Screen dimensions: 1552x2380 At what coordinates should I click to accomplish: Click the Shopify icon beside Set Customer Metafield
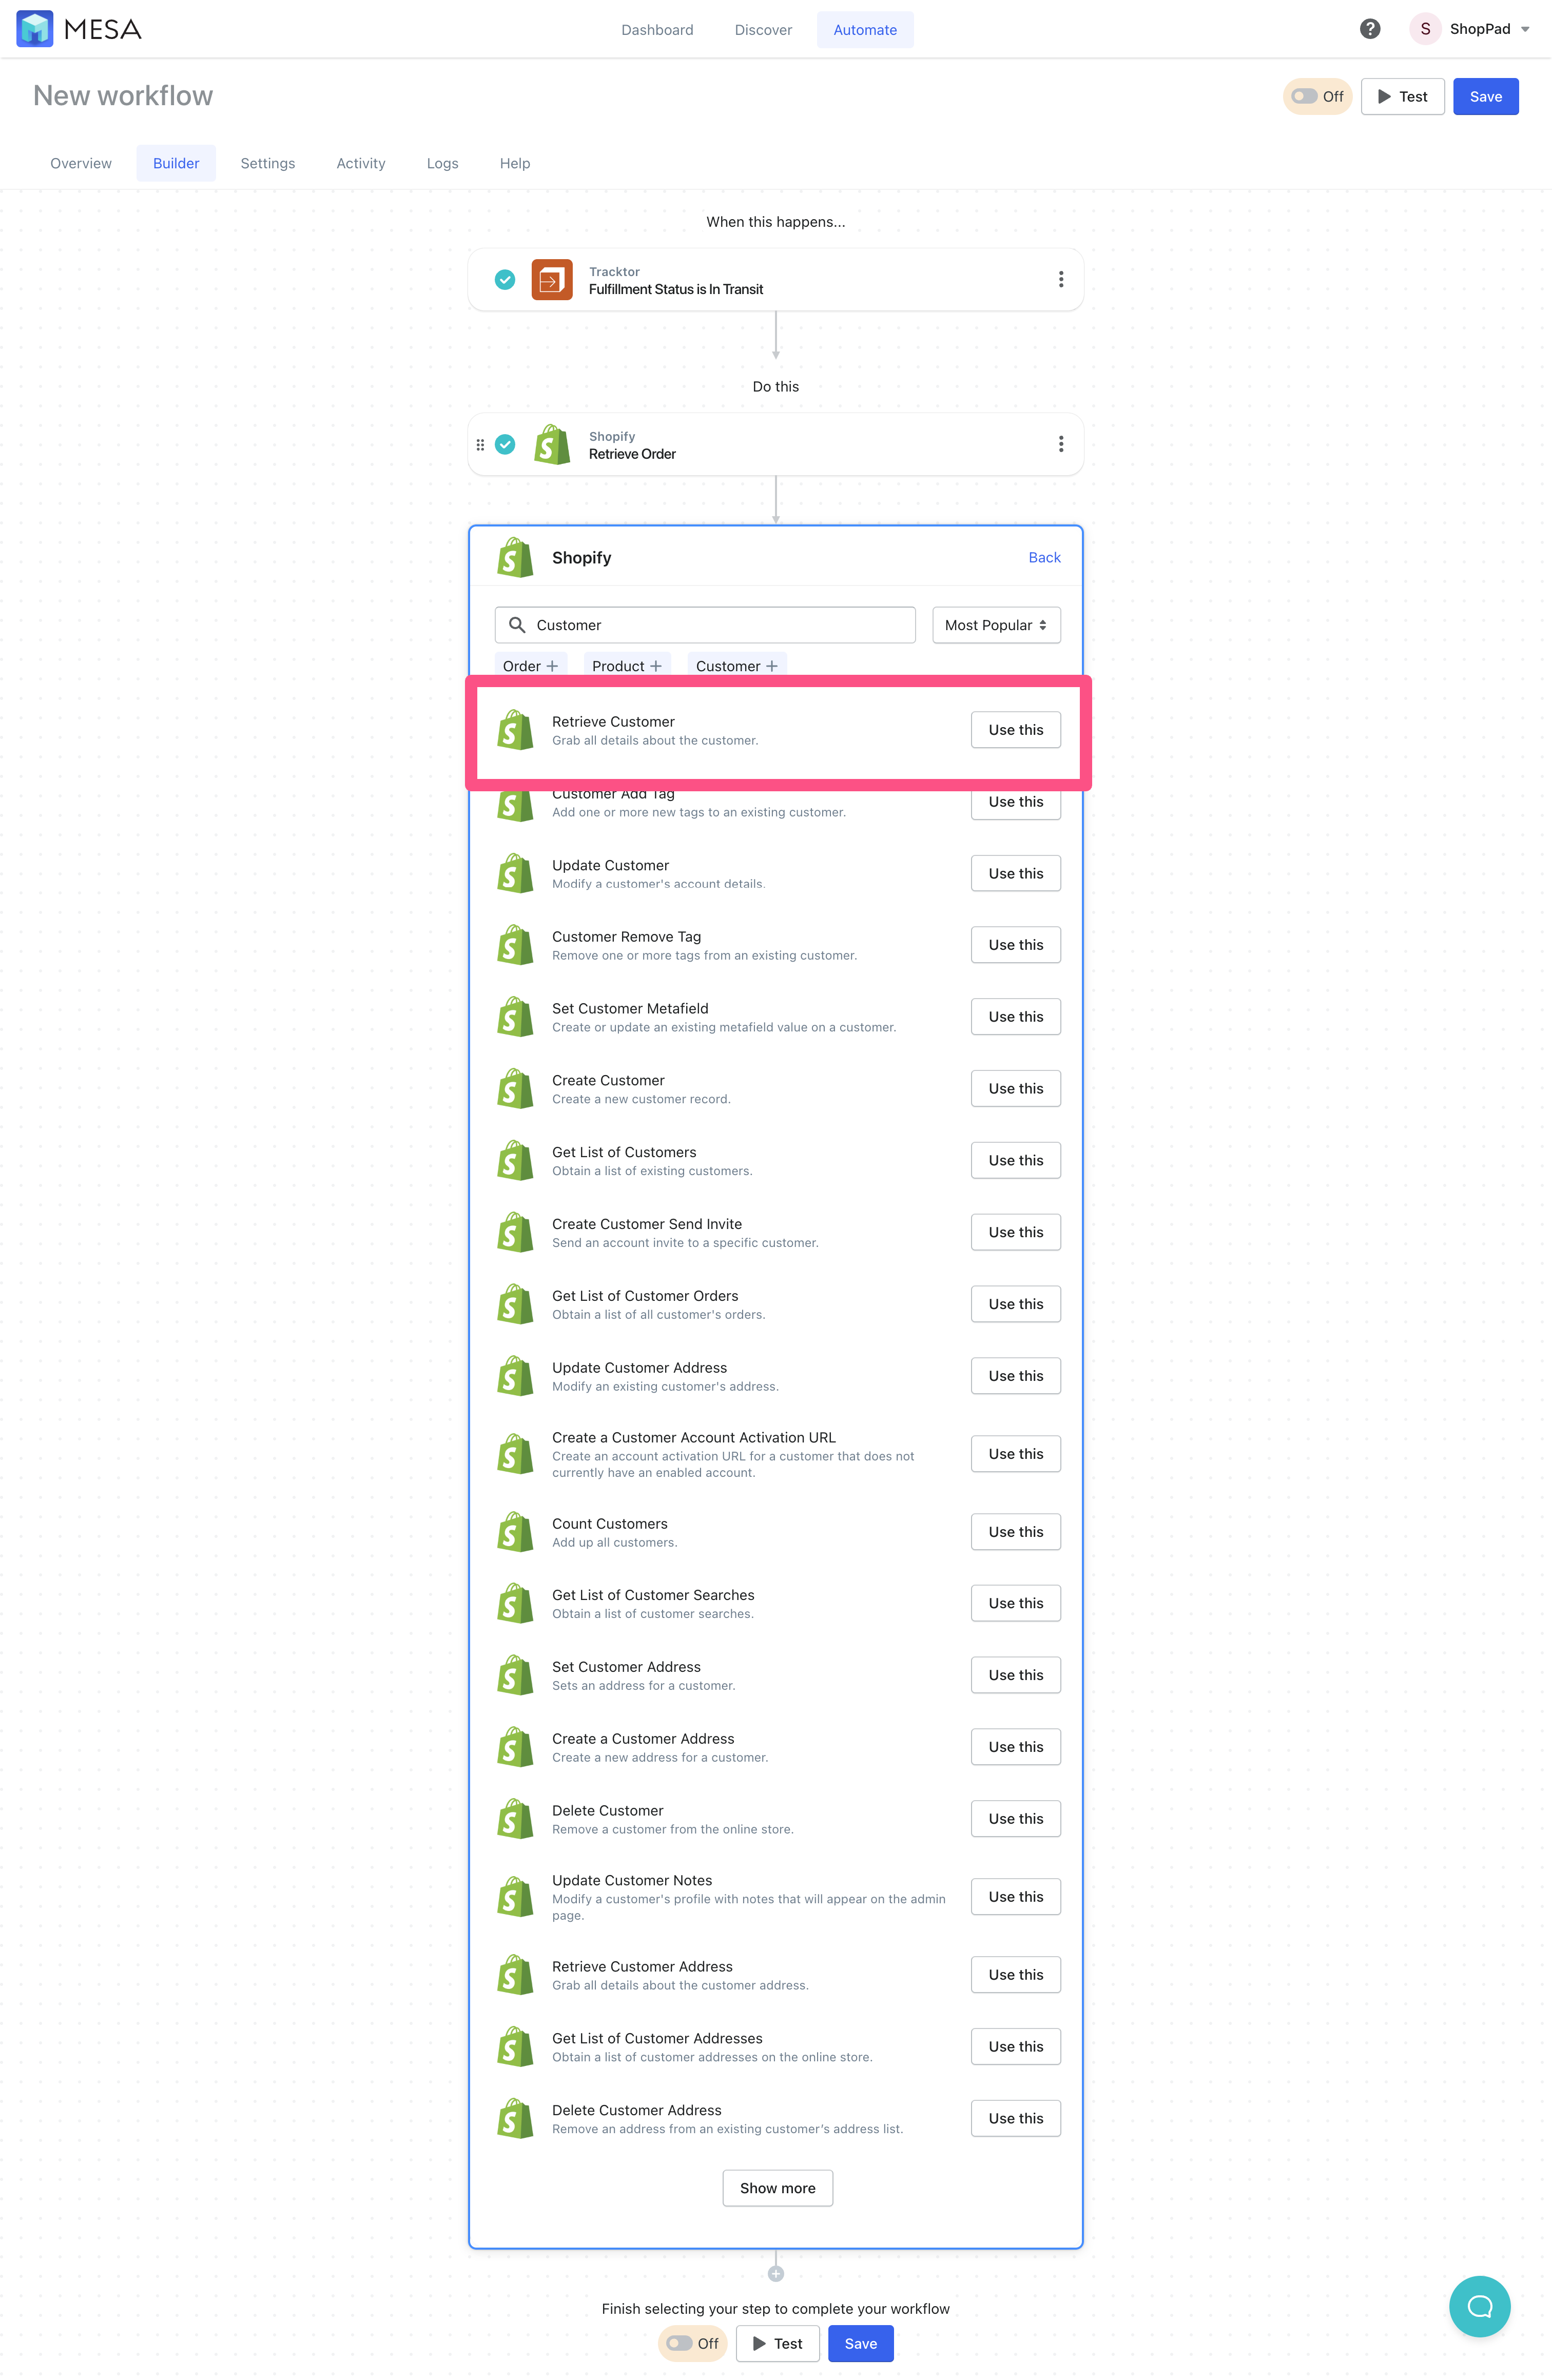coord(515,1017)
